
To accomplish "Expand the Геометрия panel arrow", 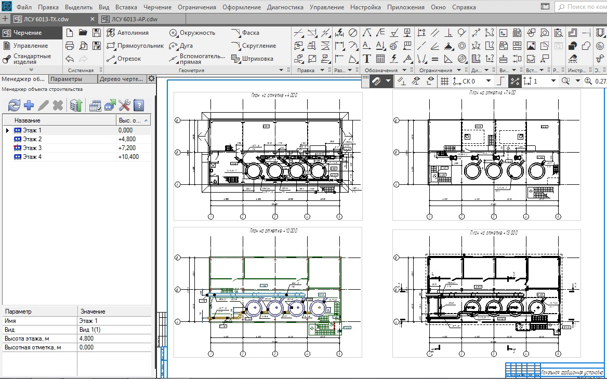I will tap(281, 70).
